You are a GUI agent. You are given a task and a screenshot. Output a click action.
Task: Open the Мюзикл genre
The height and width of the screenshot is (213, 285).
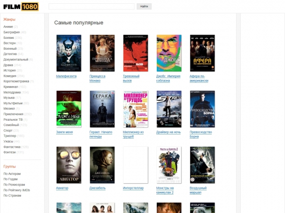9,108
